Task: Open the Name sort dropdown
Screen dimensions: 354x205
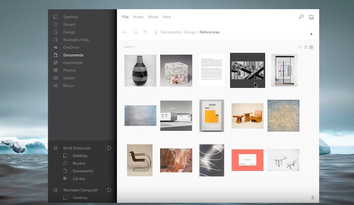Action: tap(130, 47)
